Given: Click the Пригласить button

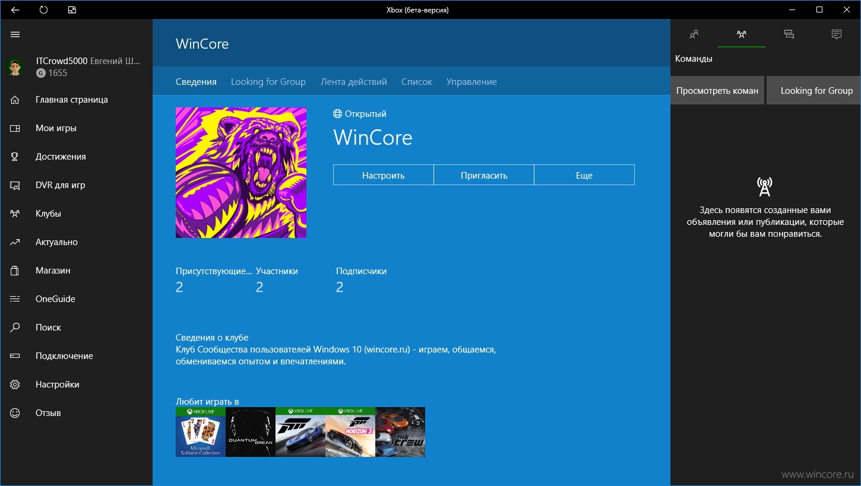Looking at the screenshot, I should (484, 175).
